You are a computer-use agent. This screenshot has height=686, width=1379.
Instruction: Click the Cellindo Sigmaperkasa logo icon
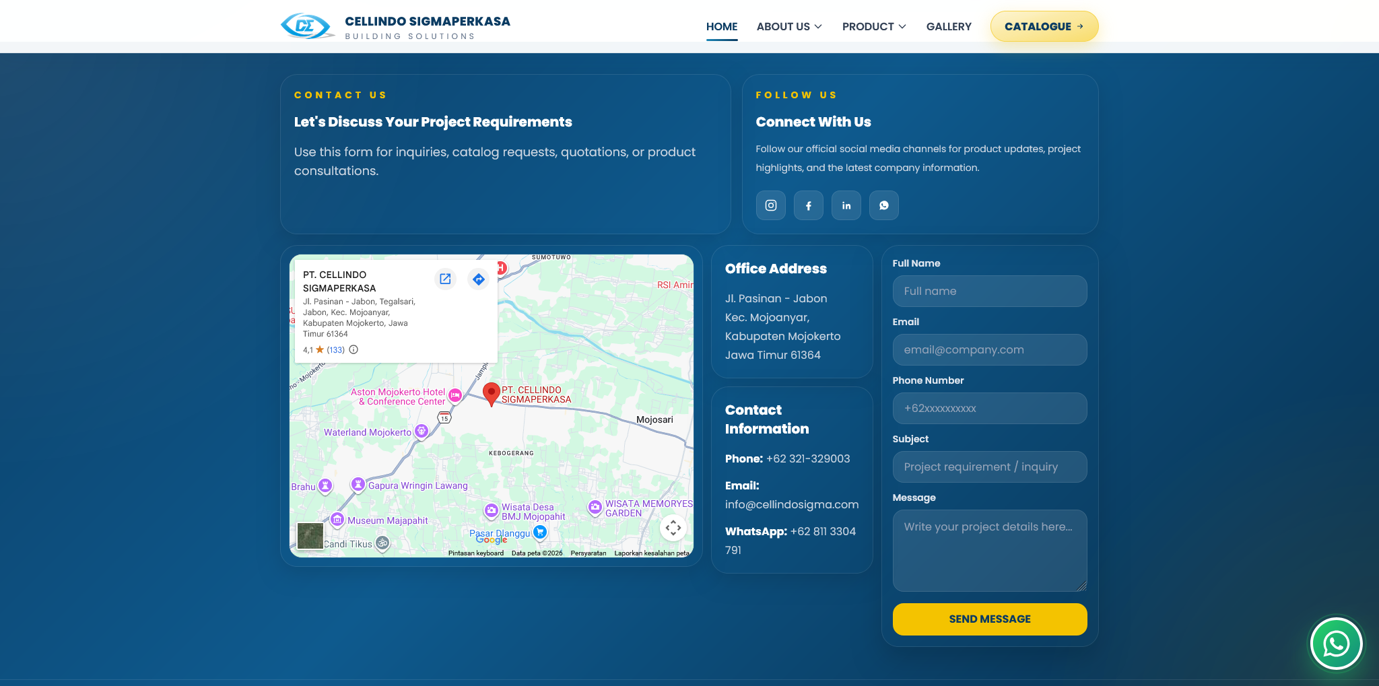tap(306, 26)
